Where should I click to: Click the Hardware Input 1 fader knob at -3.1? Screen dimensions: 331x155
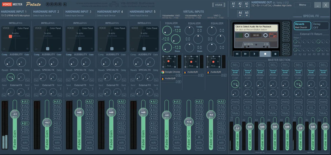pos(15,114)
